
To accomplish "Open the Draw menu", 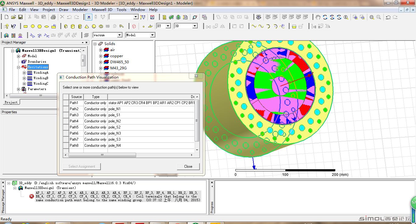I will (x=64, y=10).
